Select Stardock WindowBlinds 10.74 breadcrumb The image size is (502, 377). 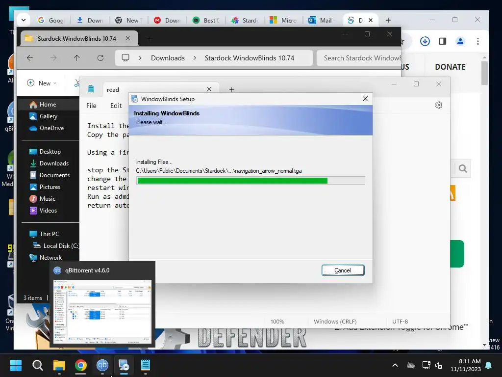coord(250,58)
